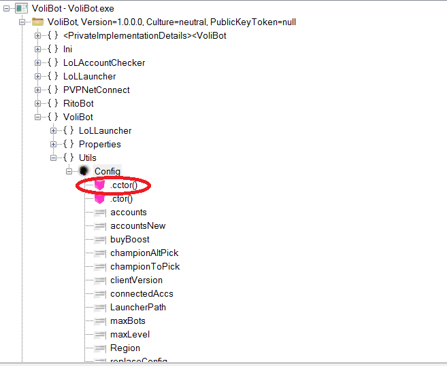
Task: Click the pink method icon beside .cctor()
Action: (99, 185)
